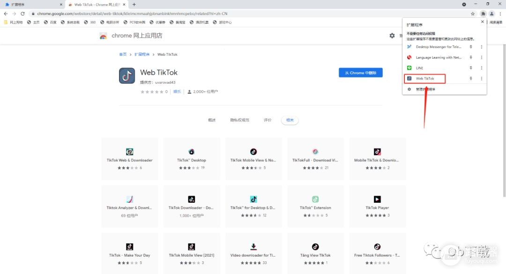
Task: Click the TikTok Mobile View & No... icon
Action: (253, 152)
